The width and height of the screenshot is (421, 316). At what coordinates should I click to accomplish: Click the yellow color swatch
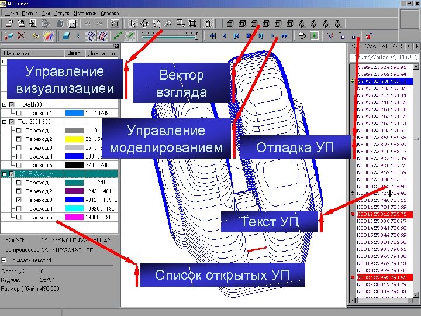click(74, 139)
